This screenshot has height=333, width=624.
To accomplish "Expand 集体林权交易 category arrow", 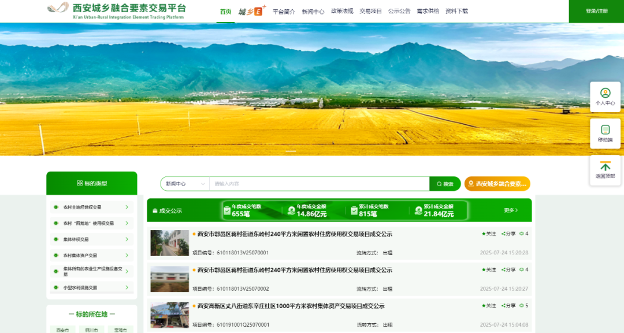I will point(127,239).
